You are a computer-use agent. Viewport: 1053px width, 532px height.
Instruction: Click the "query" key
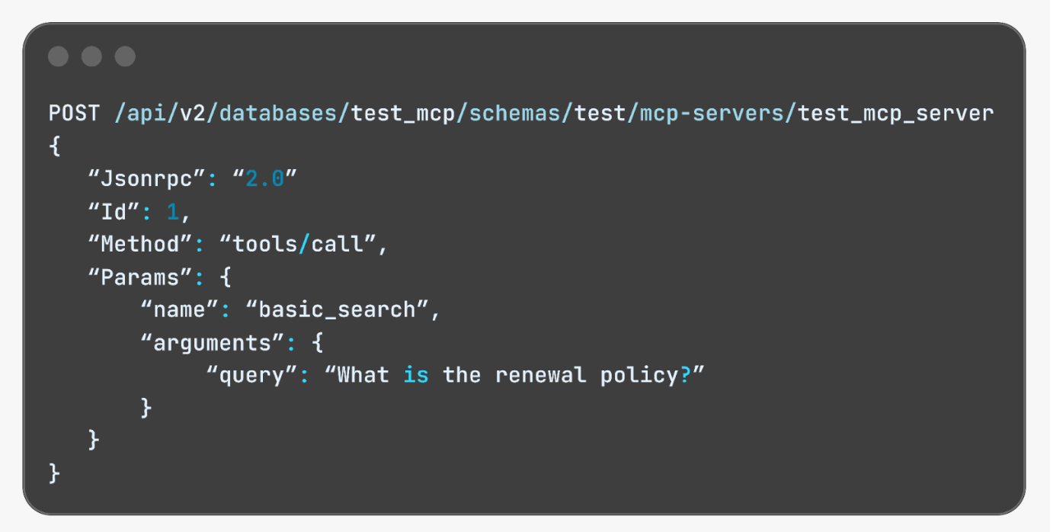tap(251, 376)
